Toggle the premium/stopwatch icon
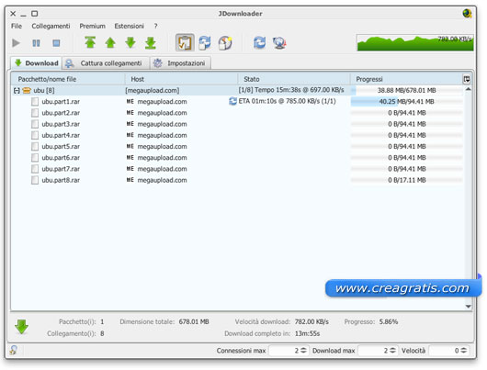This screenshot has width=487, height=370. pyautogui.click(x=225, y=42)
